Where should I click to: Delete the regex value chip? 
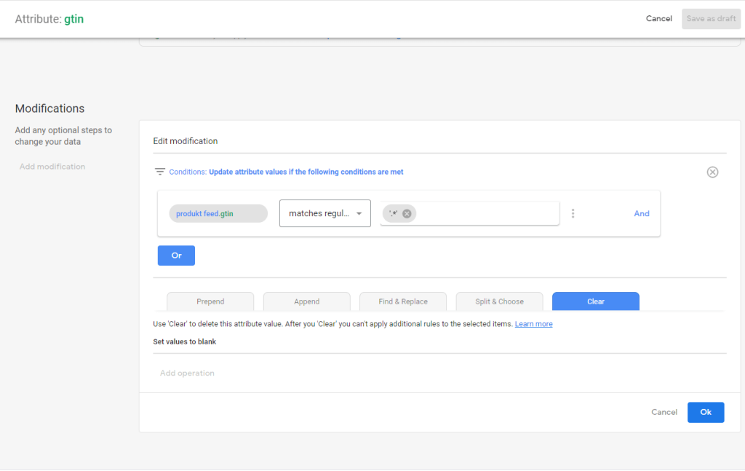[407, 213]
